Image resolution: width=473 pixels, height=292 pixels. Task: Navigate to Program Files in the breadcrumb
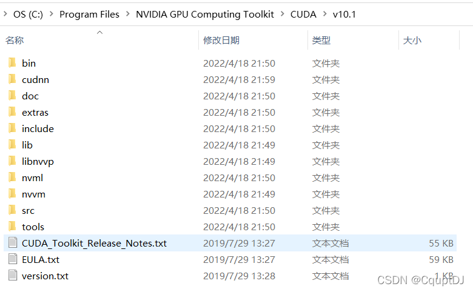pyautogui.click(x=89, y=14)
